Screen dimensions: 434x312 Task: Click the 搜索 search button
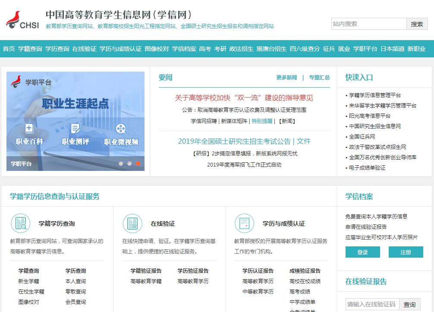click(x=417, y=24)
